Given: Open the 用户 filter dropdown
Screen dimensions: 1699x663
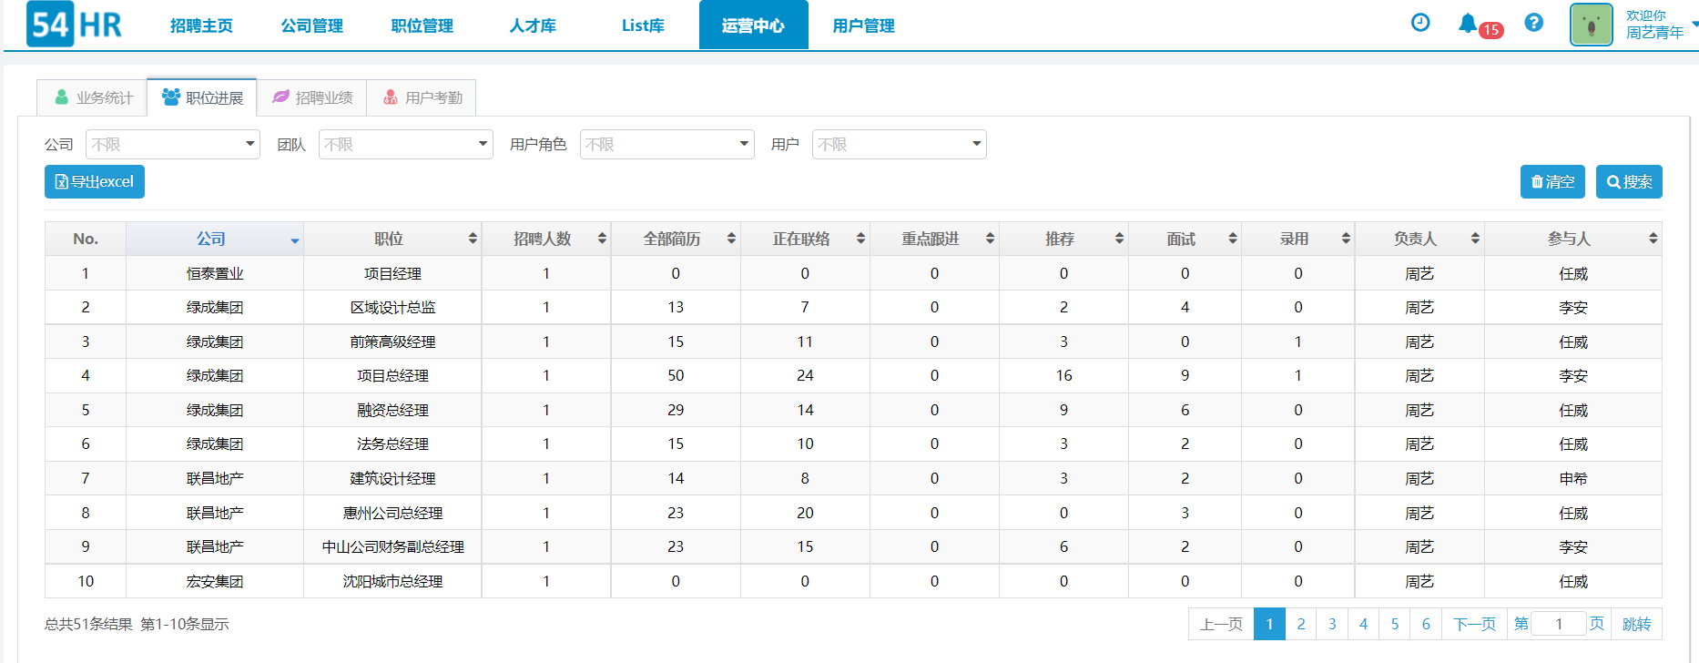Looking at the screenshot, I should [899, 144].
